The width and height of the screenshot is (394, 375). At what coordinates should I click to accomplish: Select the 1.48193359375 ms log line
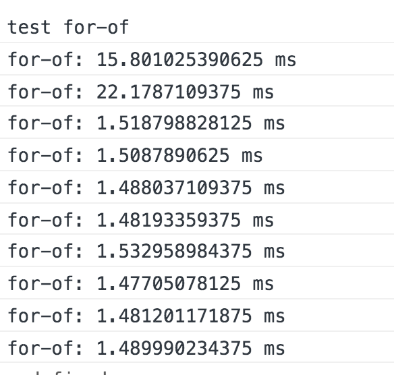[197, 219]
